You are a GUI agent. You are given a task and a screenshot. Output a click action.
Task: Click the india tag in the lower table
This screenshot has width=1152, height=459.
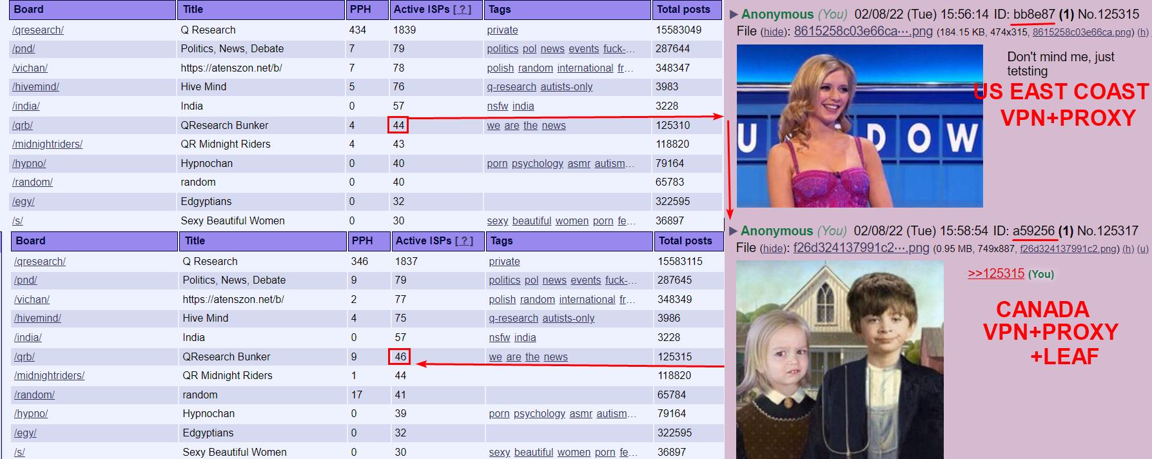[x=525, y=338]
